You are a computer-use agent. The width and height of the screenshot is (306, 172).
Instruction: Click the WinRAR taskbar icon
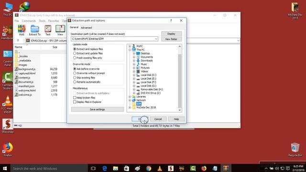click(226, 168)
